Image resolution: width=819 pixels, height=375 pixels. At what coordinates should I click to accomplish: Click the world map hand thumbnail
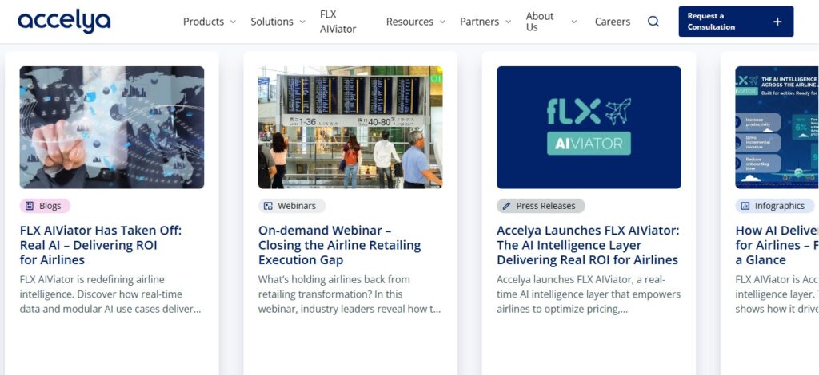tap(112, 127)
